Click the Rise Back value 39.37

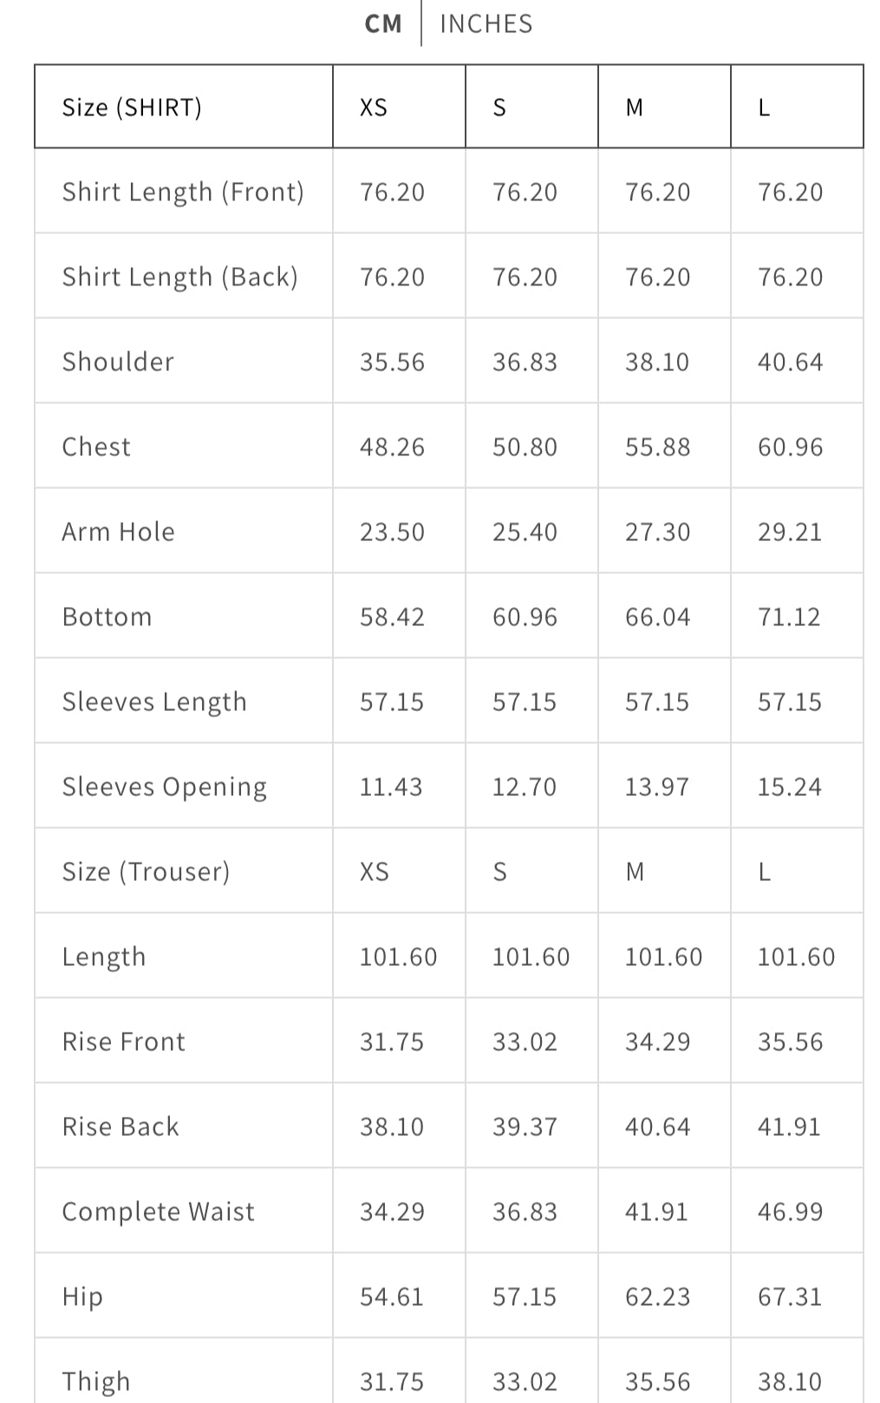(x=525, y=1126)
